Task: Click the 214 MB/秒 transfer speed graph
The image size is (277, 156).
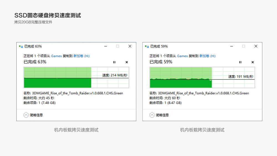Action: click(x=76, y=77)
